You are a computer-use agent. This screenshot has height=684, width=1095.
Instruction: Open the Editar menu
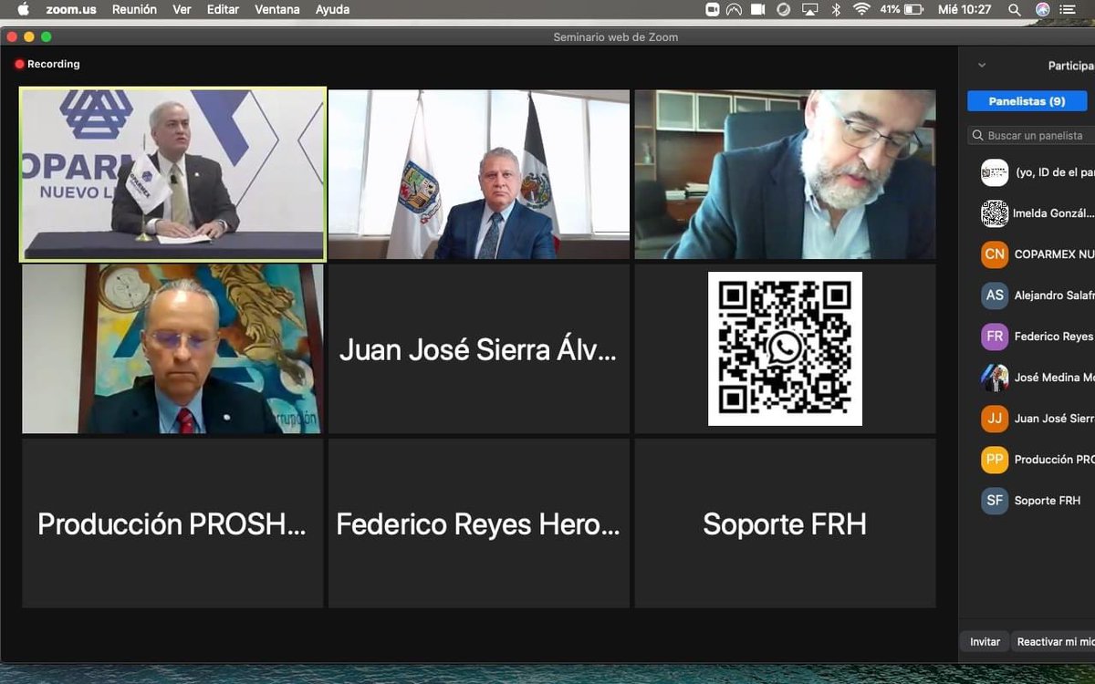coord(224,9)
